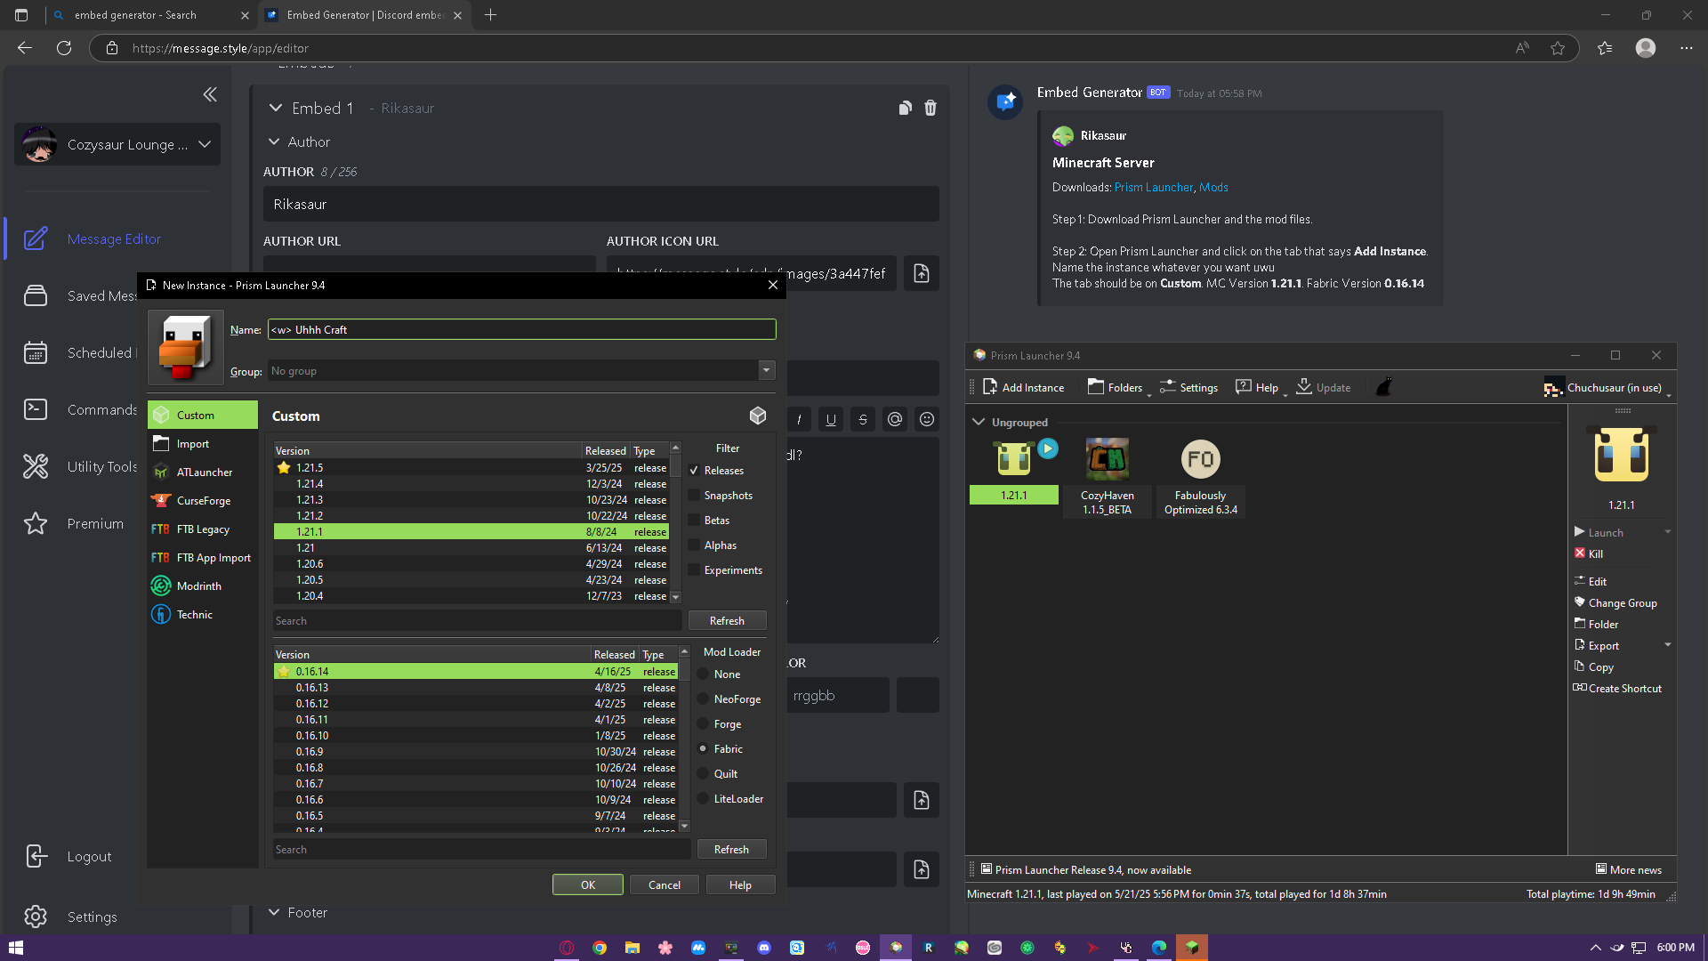This screenshot has width=1708, height=961.
Task: Select Minecraft version 1.21.4 row
Action: point(471,484)
